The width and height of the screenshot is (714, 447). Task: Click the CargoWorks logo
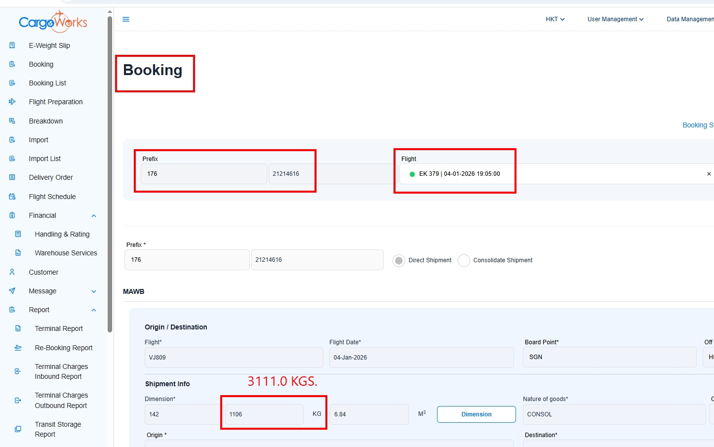point(53,22)
